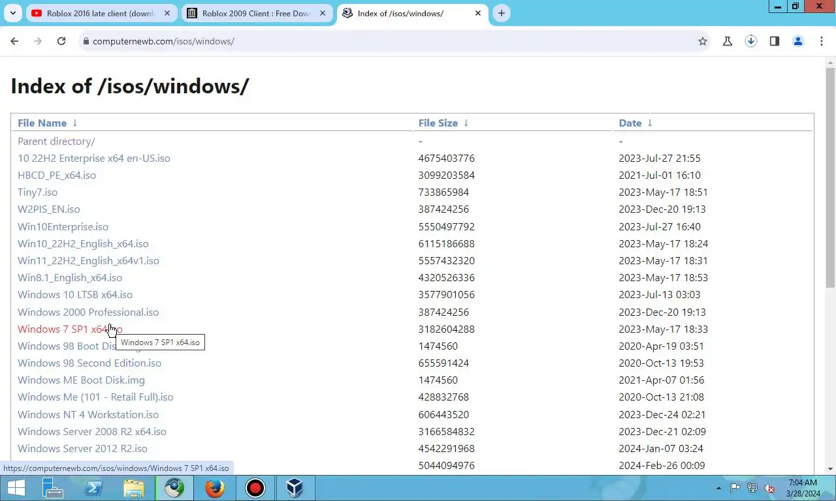Viewport: 836px width, 501px height.
Task: Download Windows Server 2008 R2 x64.iso
Action: pos(92,431)
